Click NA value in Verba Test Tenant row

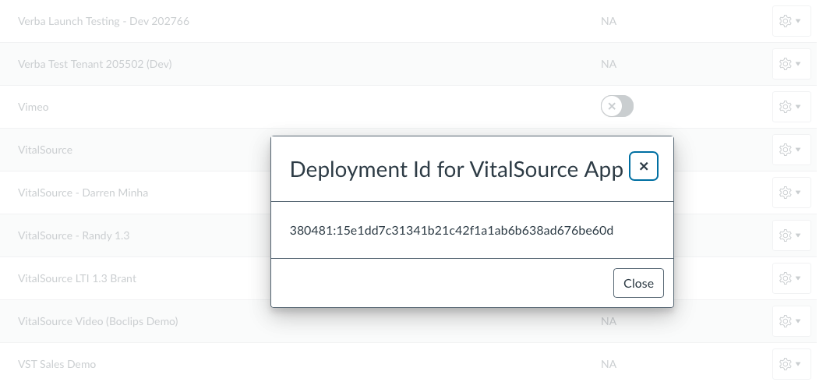609,64
